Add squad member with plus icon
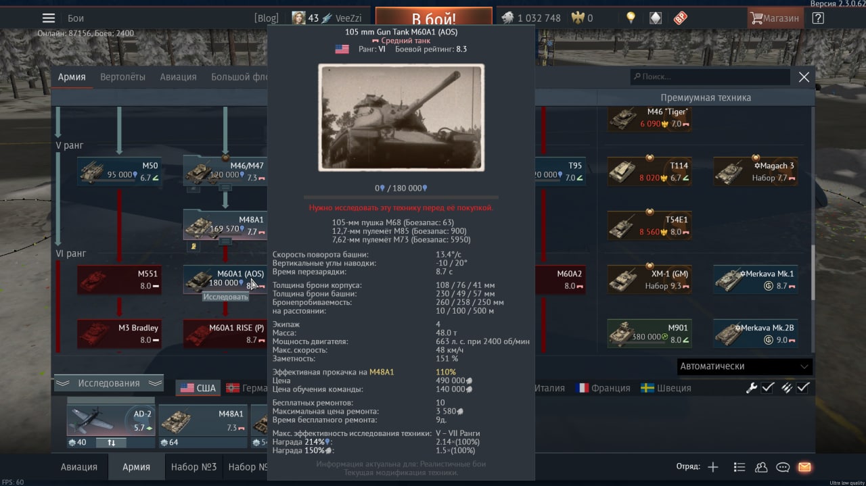This screenshot has height=486, width=866. [x=712, y=467]
